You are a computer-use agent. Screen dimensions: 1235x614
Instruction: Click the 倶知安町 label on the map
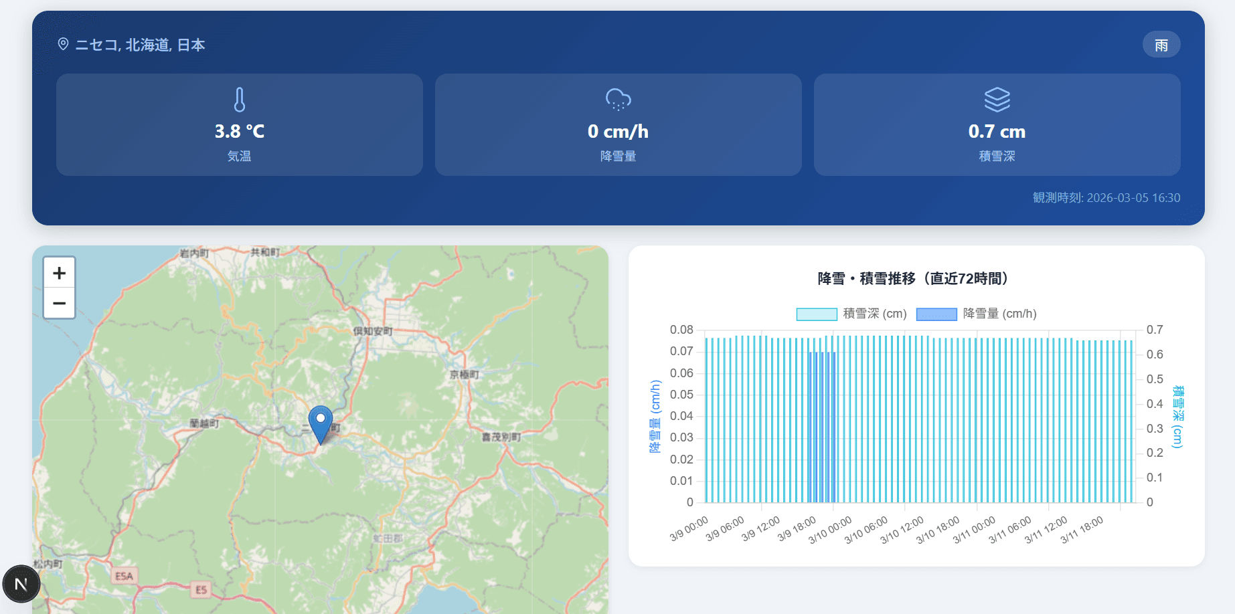coord(373,331)
